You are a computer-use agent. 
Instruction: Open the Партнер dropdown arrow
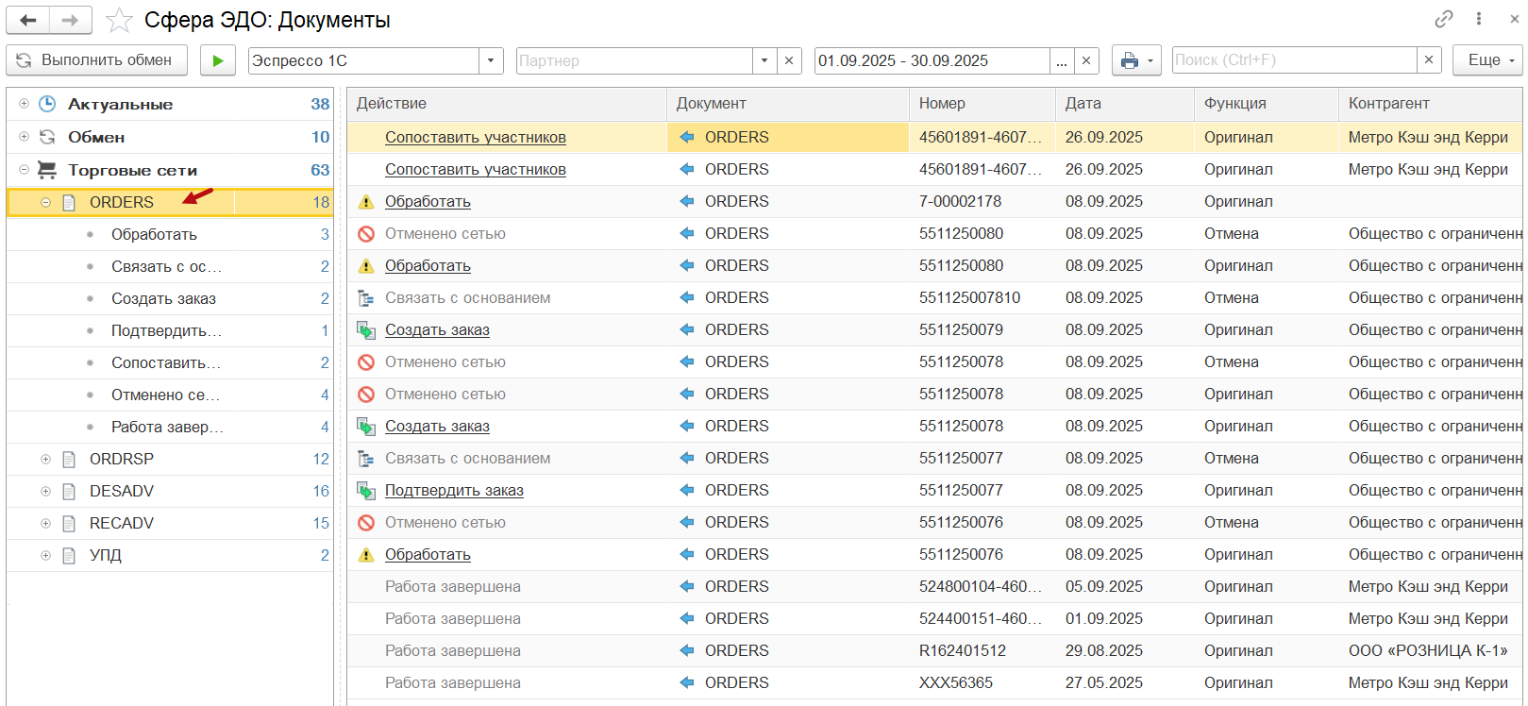[x=764, y=60]
